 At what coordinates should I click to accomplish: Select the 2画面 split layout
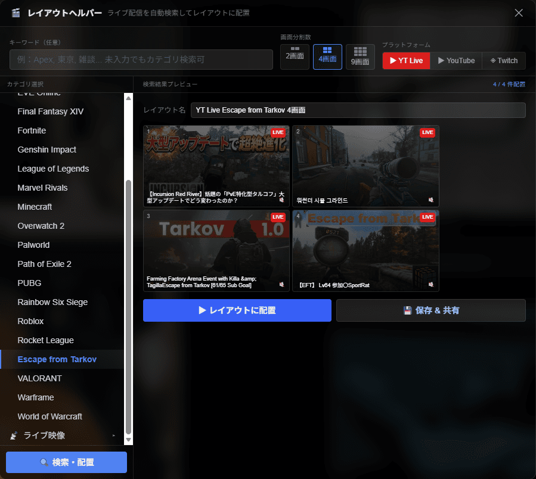pyautogui.click(x=295, y=57)
